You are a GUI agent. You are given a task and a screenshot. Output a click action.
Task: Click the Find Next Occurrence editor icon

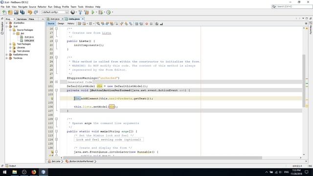point(107,24)
